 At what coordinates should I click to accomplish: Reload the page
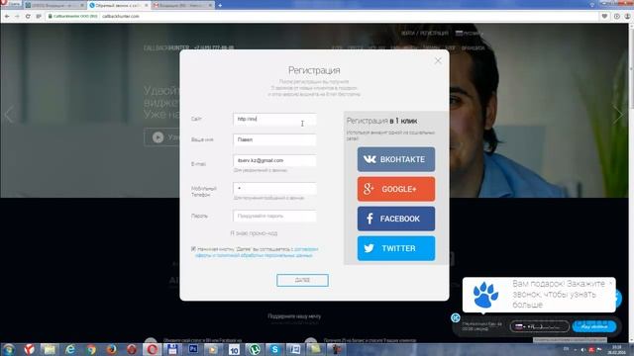coord(28,16)
